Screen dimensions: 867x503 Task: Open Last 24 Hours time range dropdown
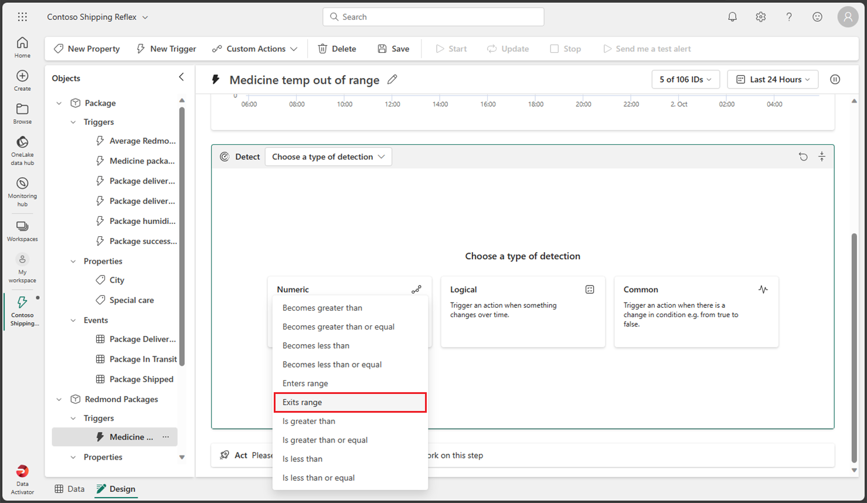coord(773,79)
